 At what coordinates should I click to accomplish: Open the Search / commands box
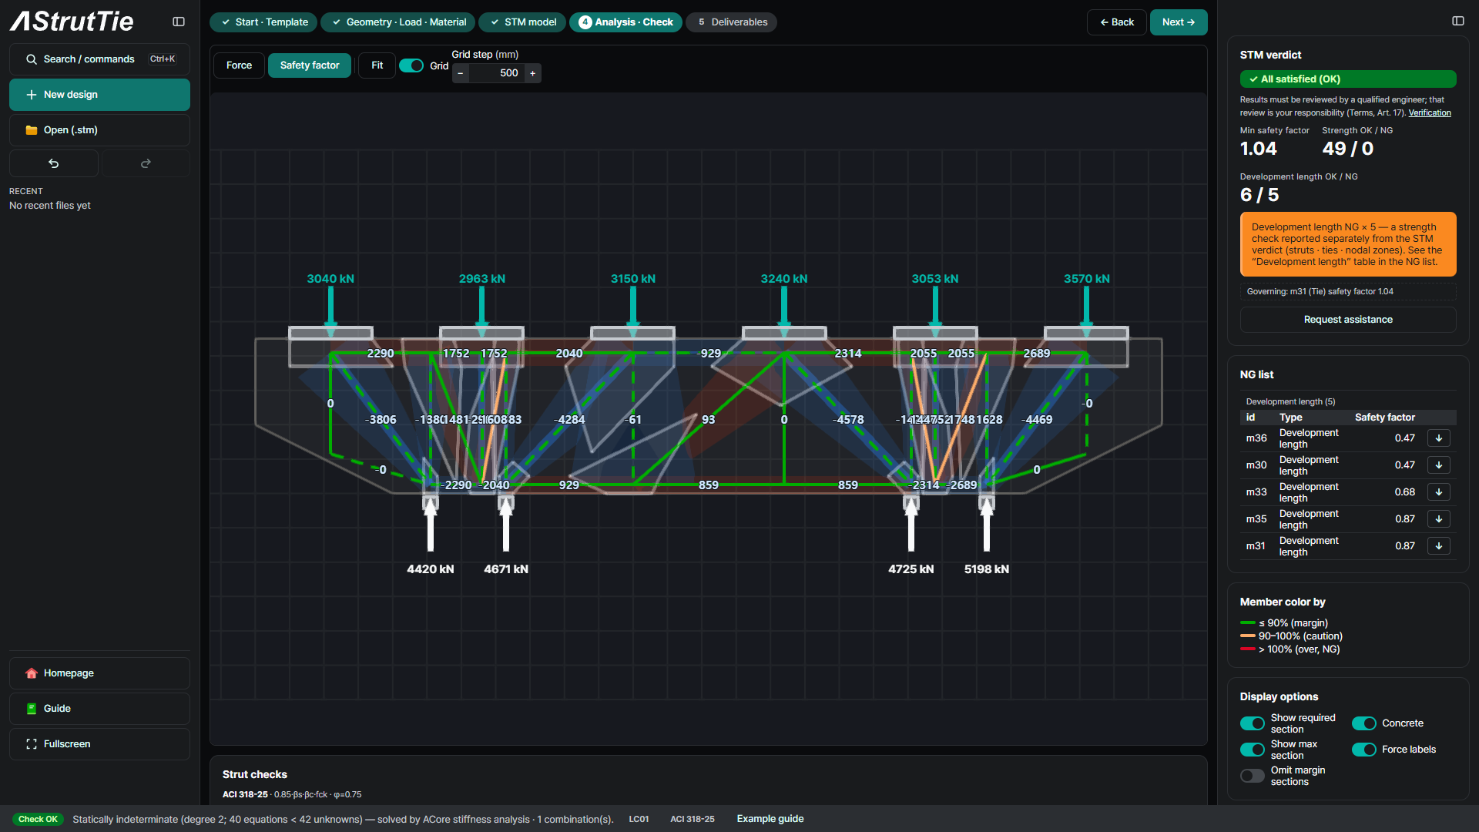point(99,59)
